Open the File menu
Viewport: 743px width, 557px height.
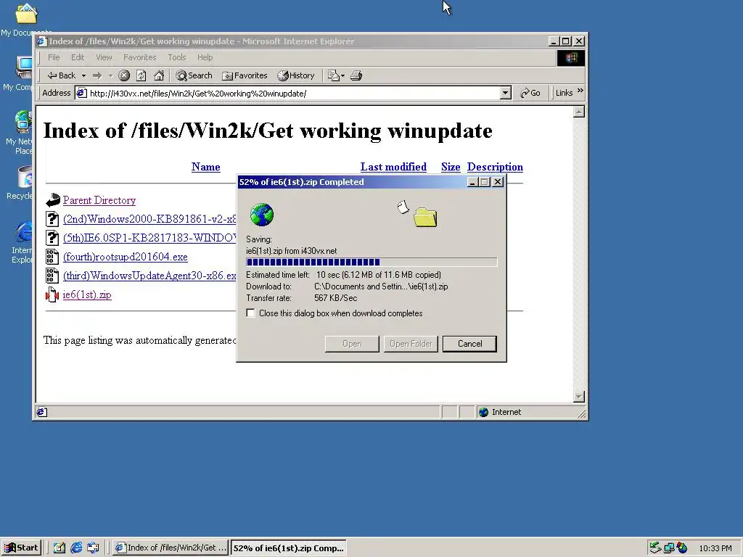pos(54,57)
